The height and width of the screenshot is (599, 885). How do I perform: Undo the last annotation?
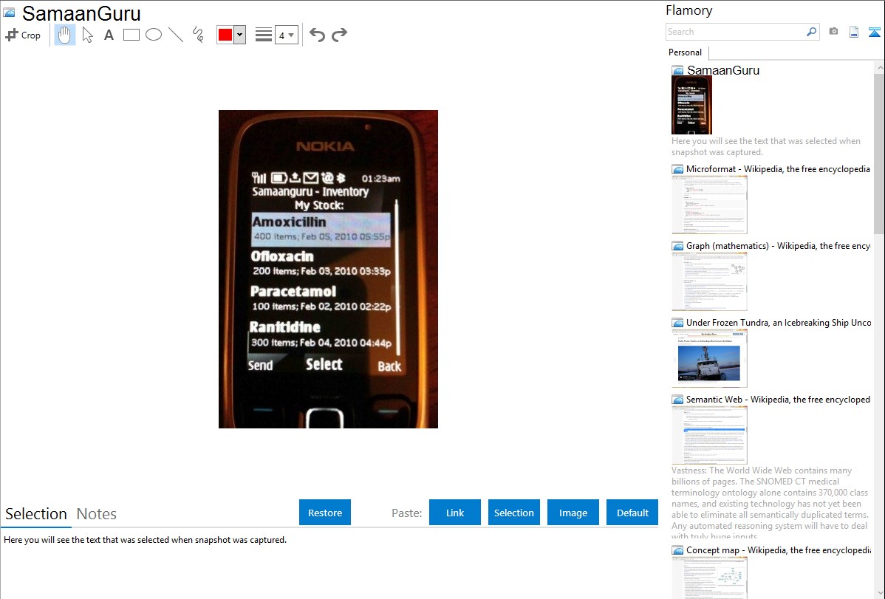point(317,35)
